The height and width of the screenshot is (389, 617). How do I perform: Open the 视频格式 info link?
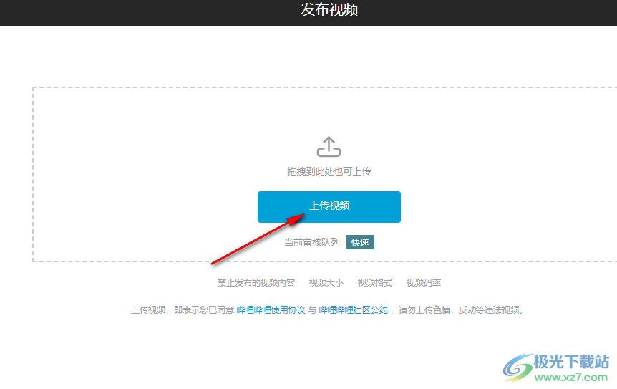pos(375,283)
